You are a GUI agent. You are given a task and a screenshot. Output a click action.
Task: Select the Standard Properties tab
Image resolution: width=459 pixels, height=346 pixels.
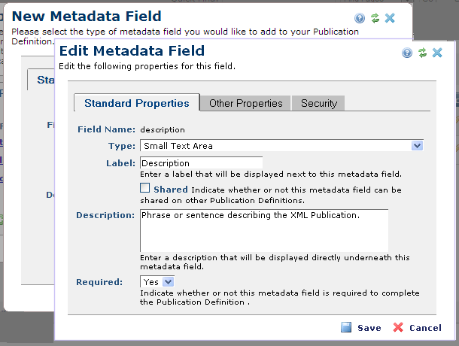tap(136, 103)
